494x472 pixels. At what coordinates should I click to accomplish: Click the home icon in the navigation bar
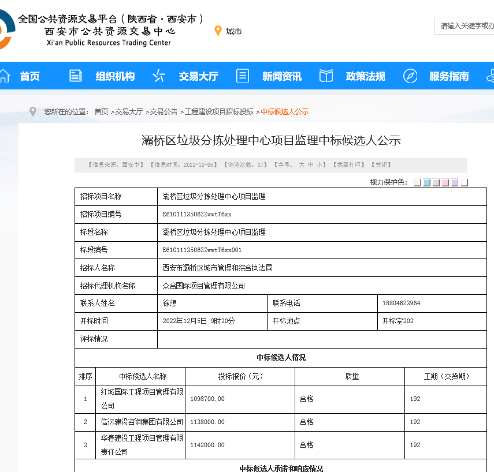point(5,76)
